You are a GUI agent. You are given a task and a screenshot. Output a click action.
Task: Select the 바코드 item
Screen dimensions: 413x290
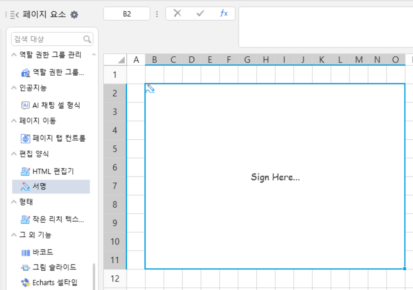[x=51, y=253]
